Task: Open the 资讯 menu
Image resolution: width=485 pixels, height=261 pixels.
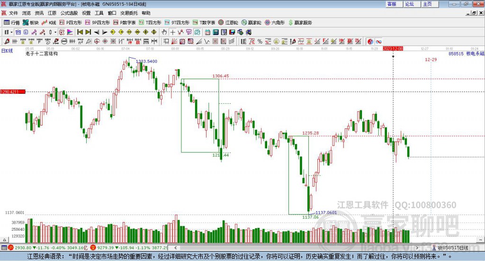Action: [x=39, y=13]
